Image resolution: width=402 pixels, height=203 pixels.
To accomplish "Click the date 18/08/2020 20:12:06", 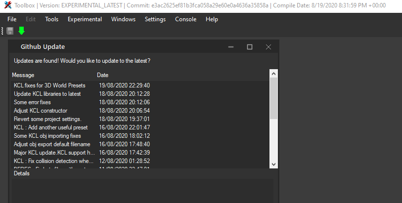I will [x=124, y=102].
